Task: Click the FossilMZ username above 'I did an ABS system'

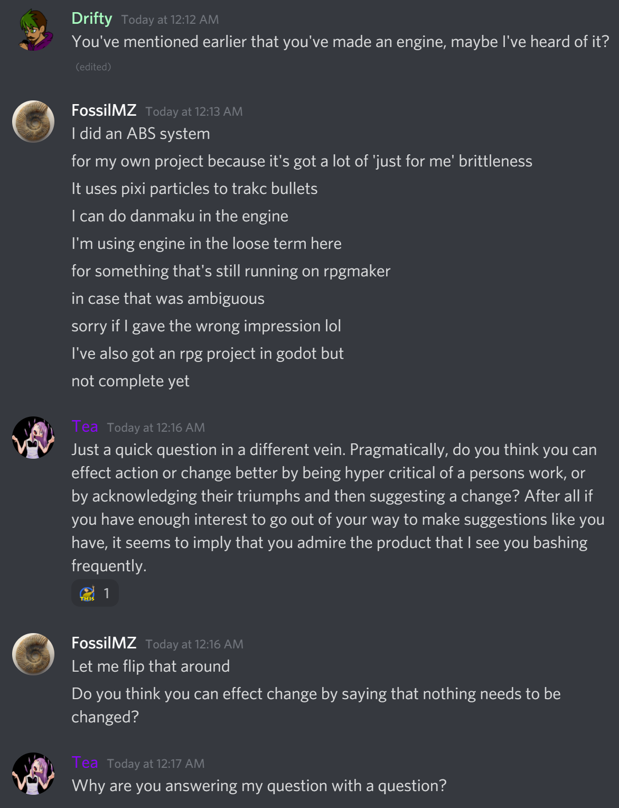Action: point(104,110)
